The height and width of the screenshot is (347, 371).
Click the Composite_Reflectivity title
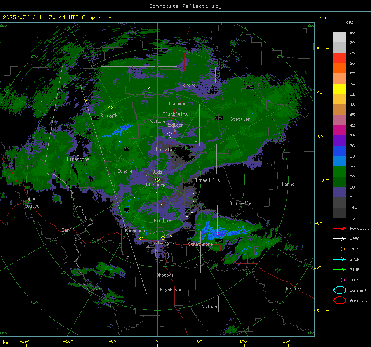tap(185, 6)
